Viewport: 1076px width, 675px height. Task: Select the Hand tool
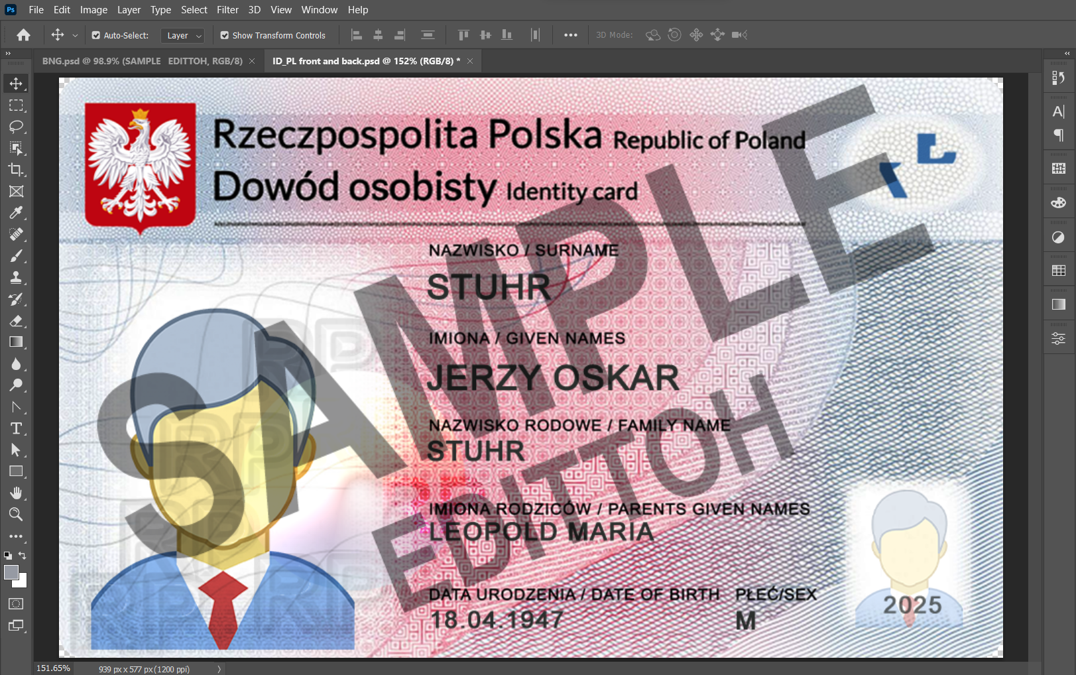pos(16,493)
